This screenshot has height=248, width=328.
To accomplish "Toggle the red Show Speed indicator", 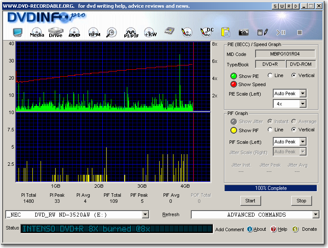I will tap(233, 84).
